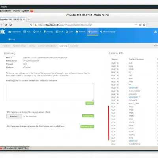Open the GLM WEBROOT license link
This screenshot has width=158, height=158.
(x=133, y=141)
